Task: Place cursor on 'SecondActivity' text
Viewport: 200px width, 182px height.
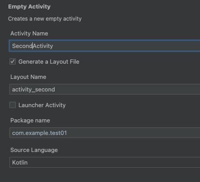Action: click(x=33, y=46)
